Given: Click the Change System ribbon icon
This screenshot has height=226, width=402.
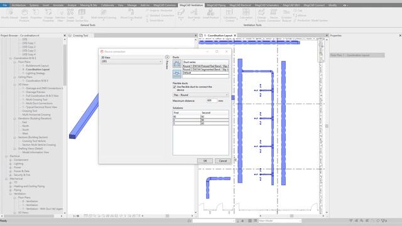Looking at the screenshot, I should (261, 15).
